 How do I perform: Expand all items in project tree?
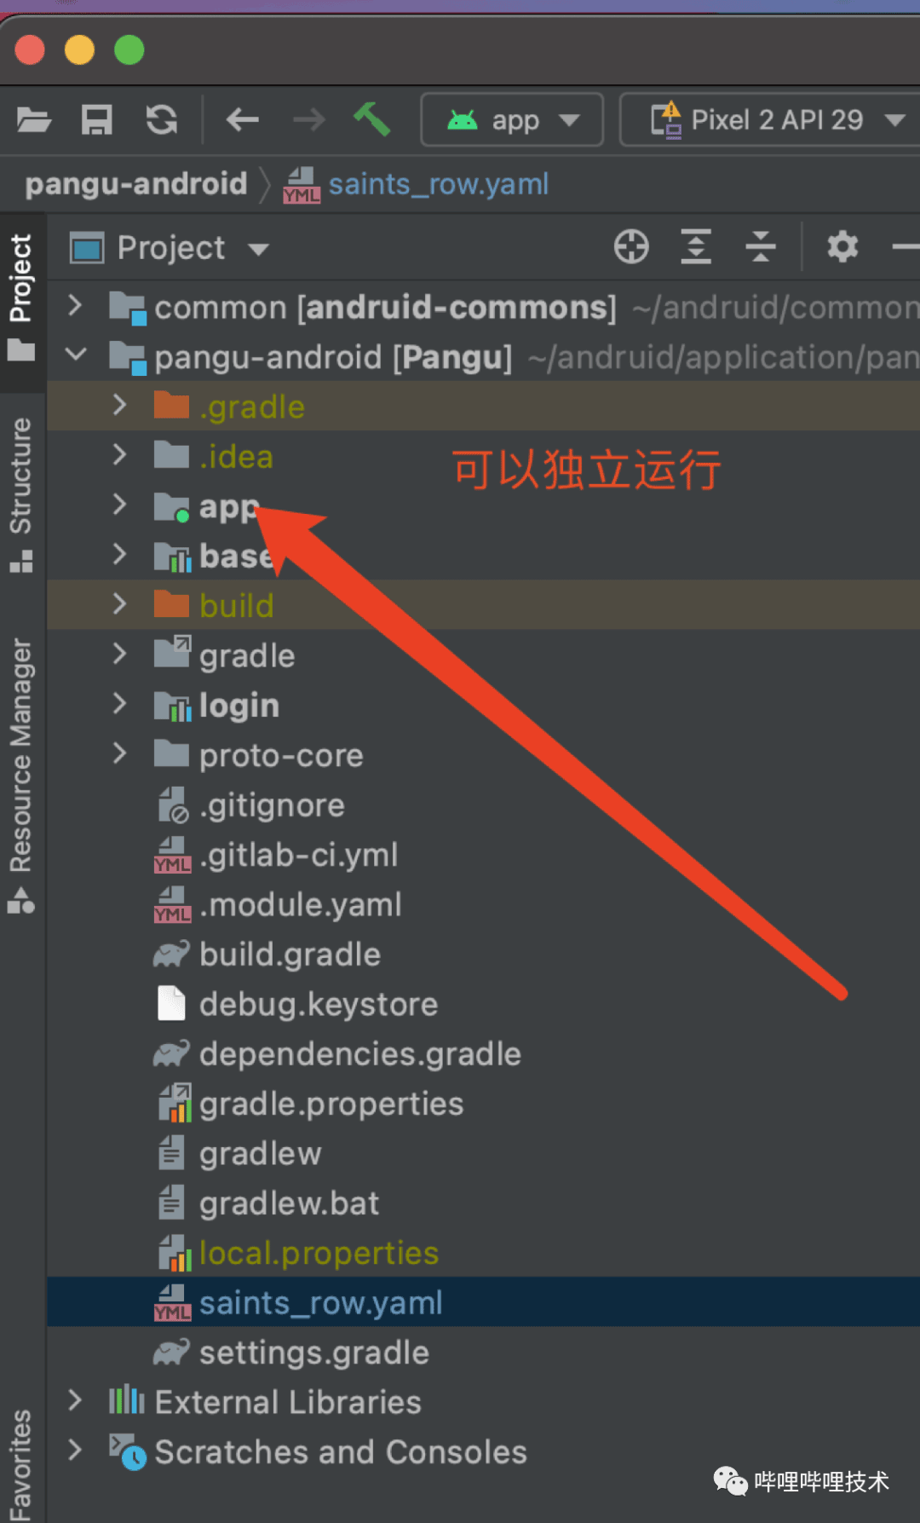click(x=696, y=247)
